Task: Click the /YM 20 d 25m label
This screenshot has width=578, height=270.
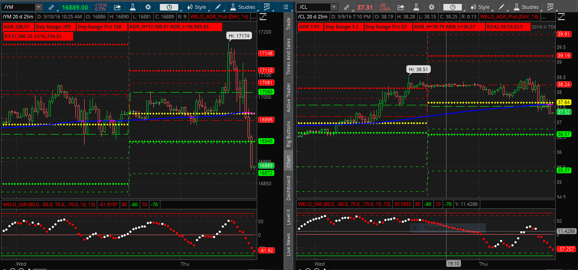Action: pos(18,17)
